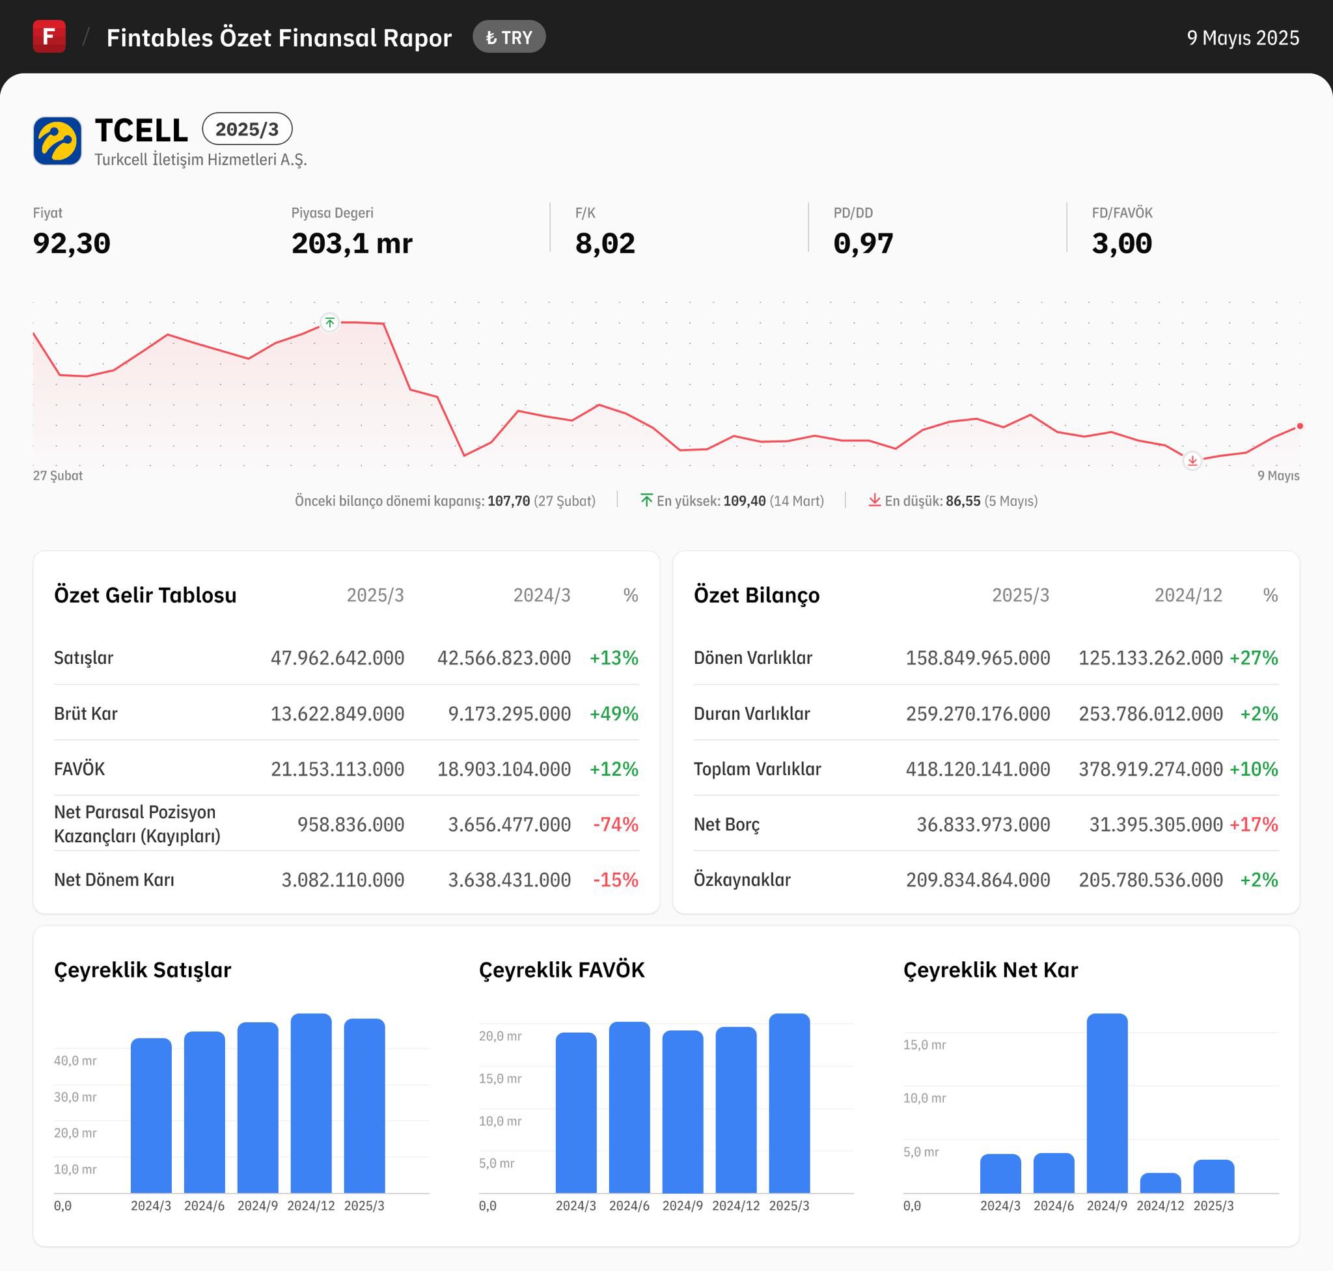Click FAVÖK 2025/3 value 21.153.113.000

pyautogui.click(x=338, y=769)
